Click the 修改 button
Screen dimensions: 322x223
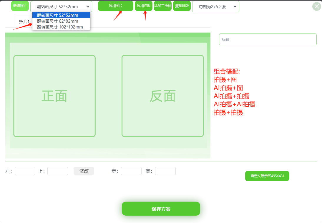[x=84, y=171]
